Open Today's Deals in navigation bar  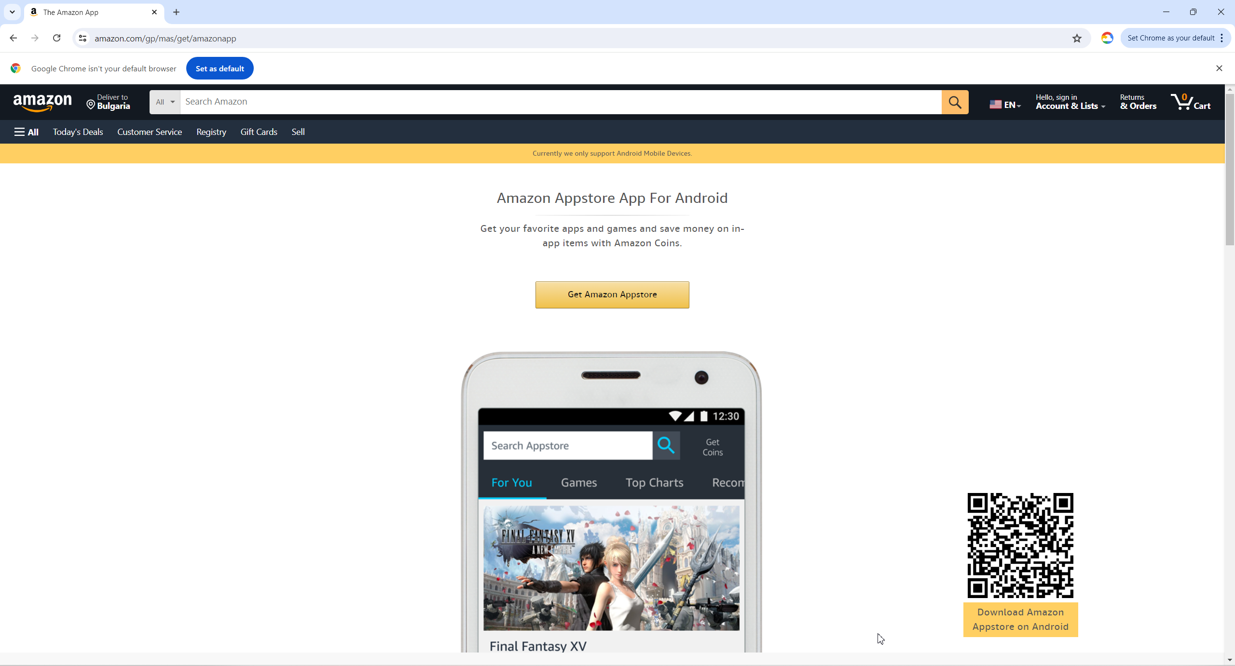(78, 132)
